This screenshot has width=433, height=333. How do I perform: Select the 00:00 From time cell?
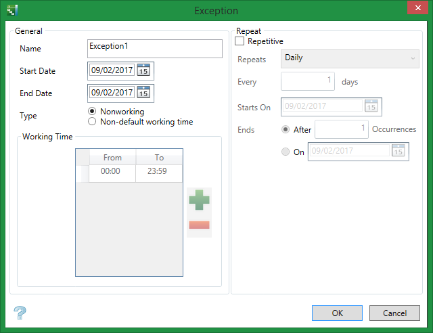[112, 173]
